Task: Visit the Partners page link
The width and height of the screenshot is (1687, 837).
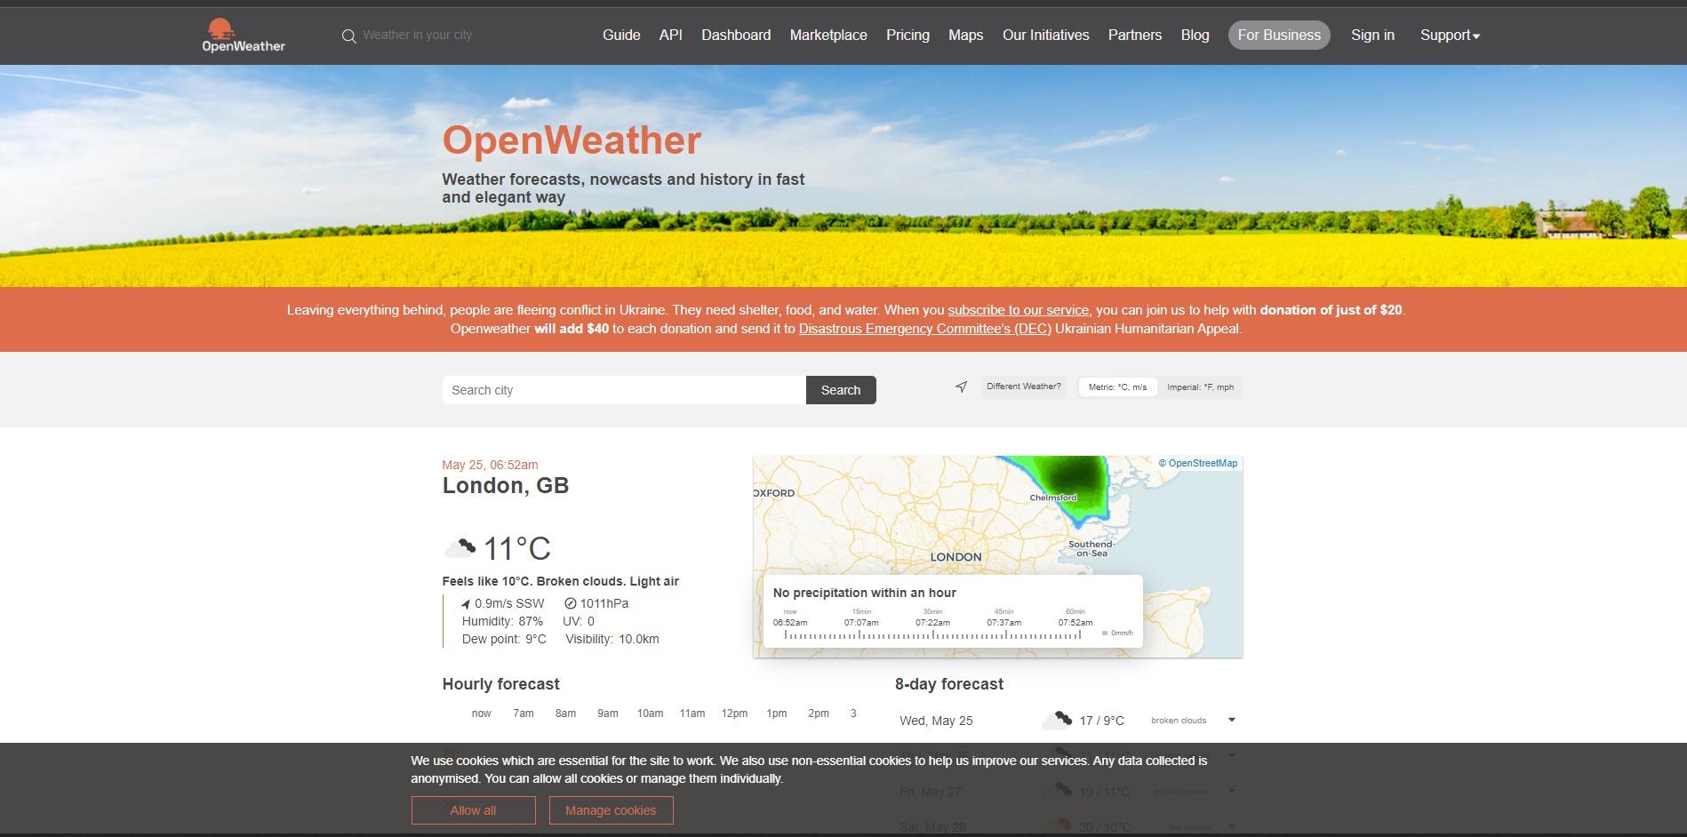Action: [x=1135, y=36]
